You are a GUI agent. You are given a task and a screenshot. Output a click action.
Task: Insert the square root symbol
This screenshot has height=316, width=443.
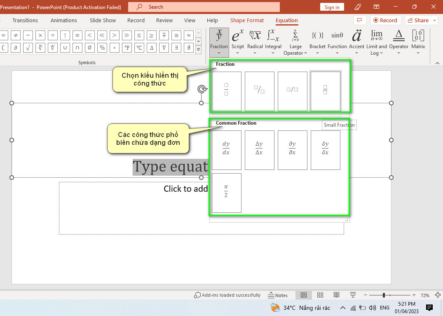[28, 48]
